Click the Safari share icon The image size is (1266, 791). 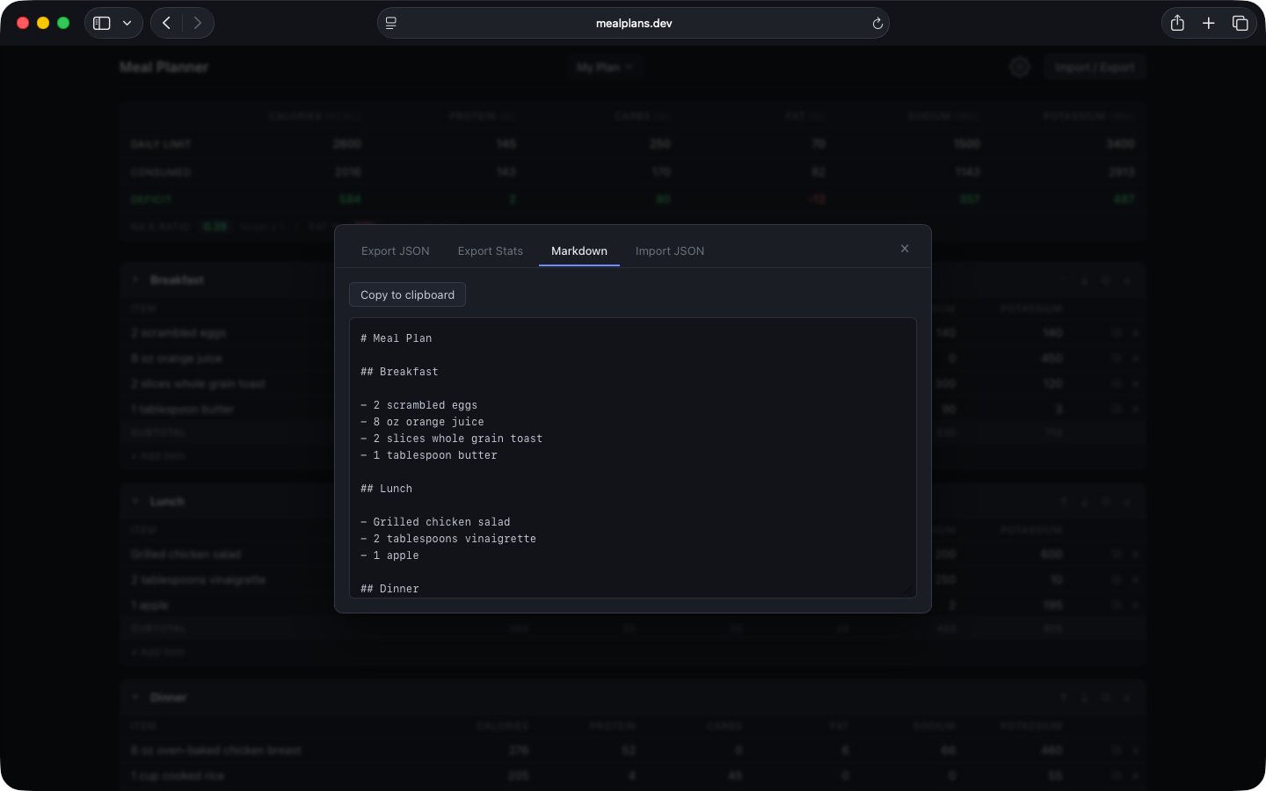click(x=1177, y=23)
